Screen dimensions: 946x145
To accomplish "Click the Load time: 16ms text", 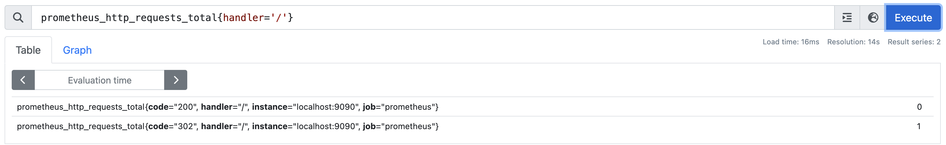I will 791,42.
